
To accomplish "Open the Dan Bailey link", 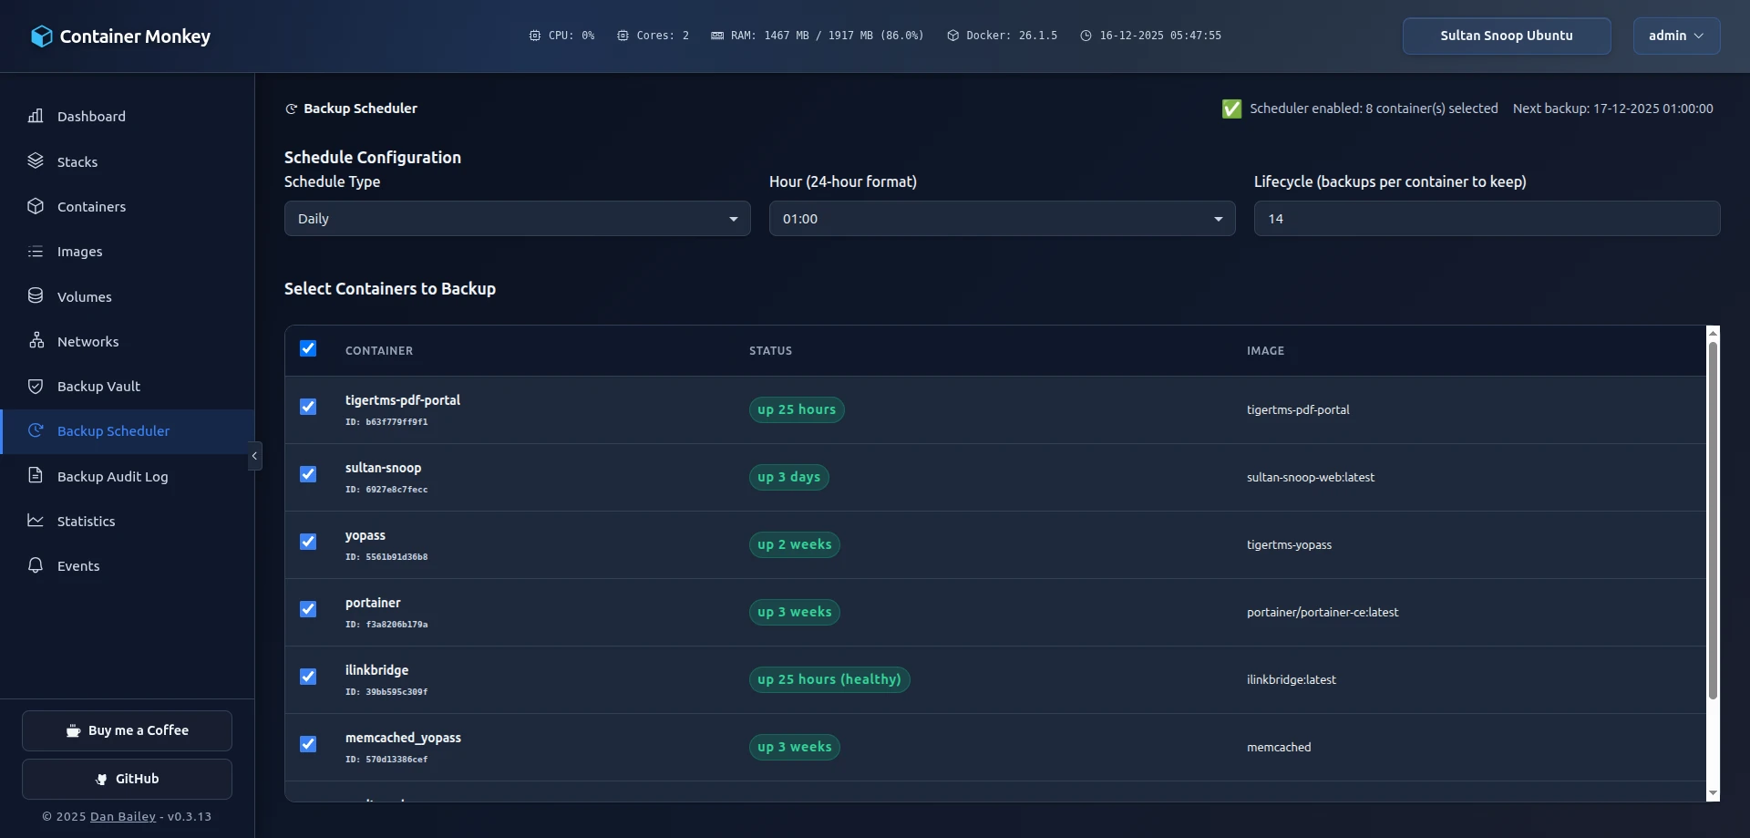I will pos(122,816).
